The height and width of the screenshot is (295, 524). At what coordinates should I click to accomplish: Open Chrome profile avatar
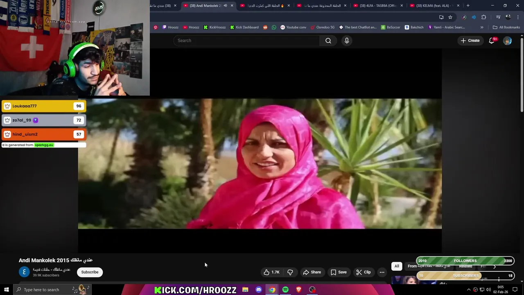[x=508, y=17]
